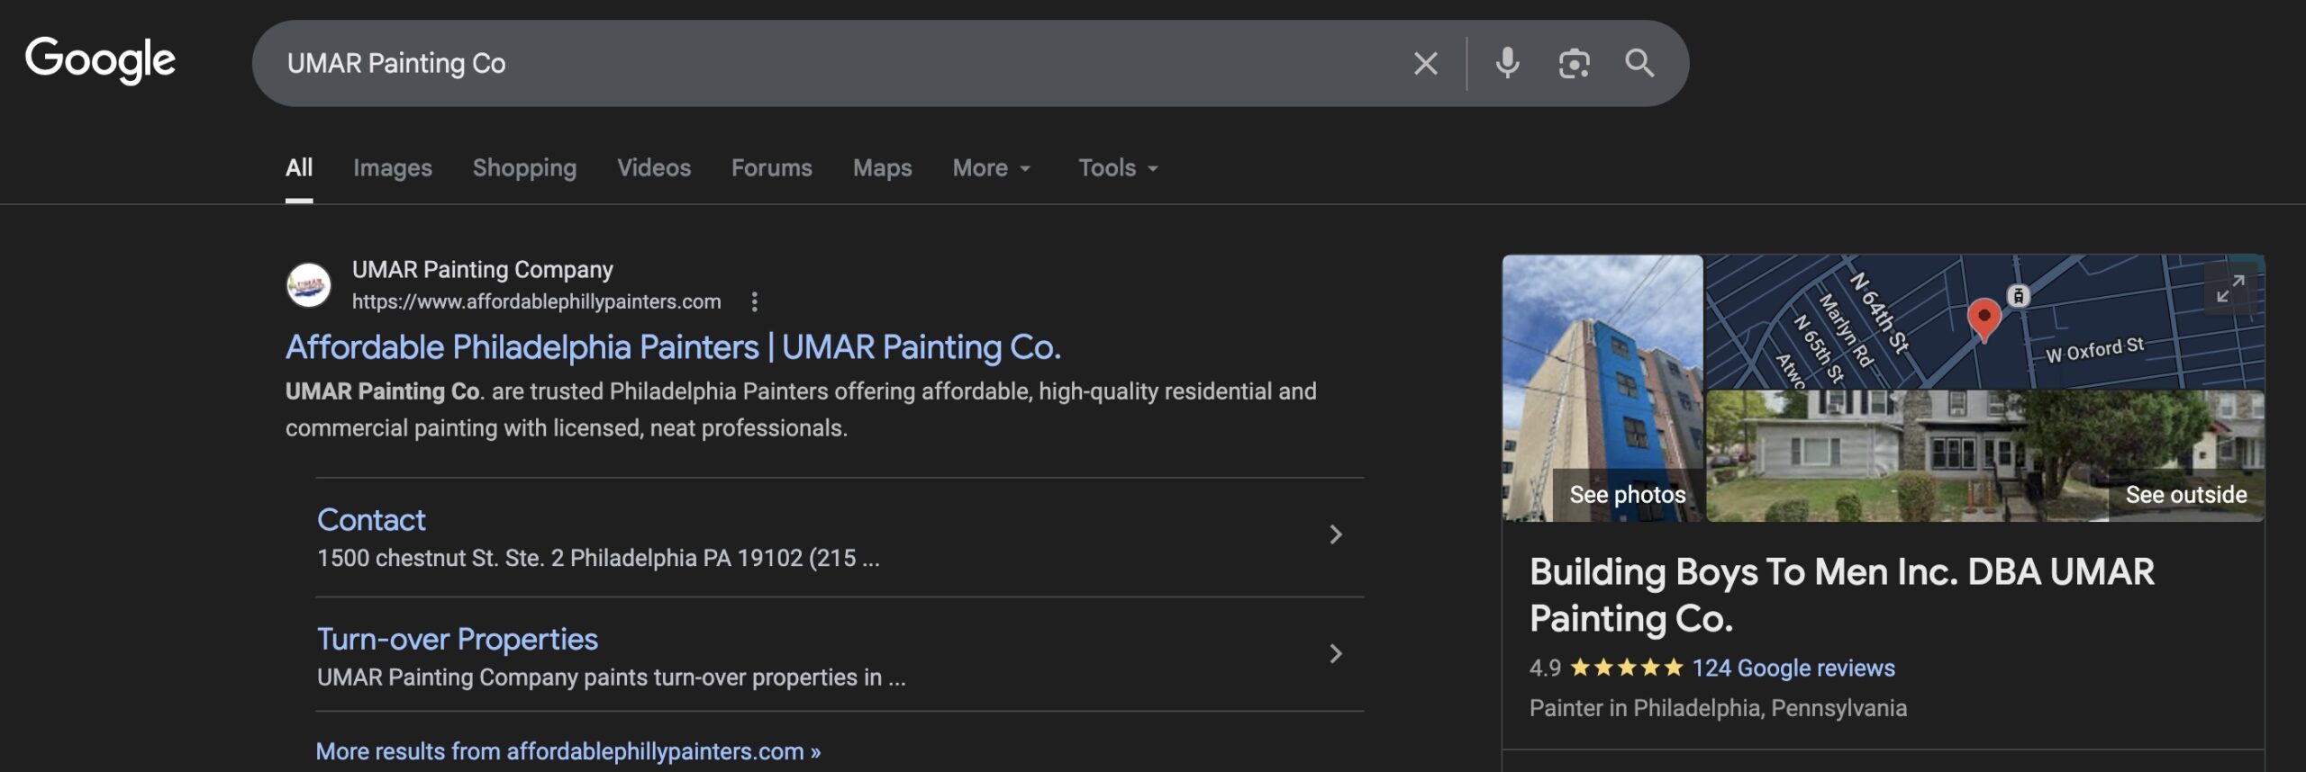2306x772 pixels.
Task: Click More results from affordablephillypainters.com
Action: 567,751
